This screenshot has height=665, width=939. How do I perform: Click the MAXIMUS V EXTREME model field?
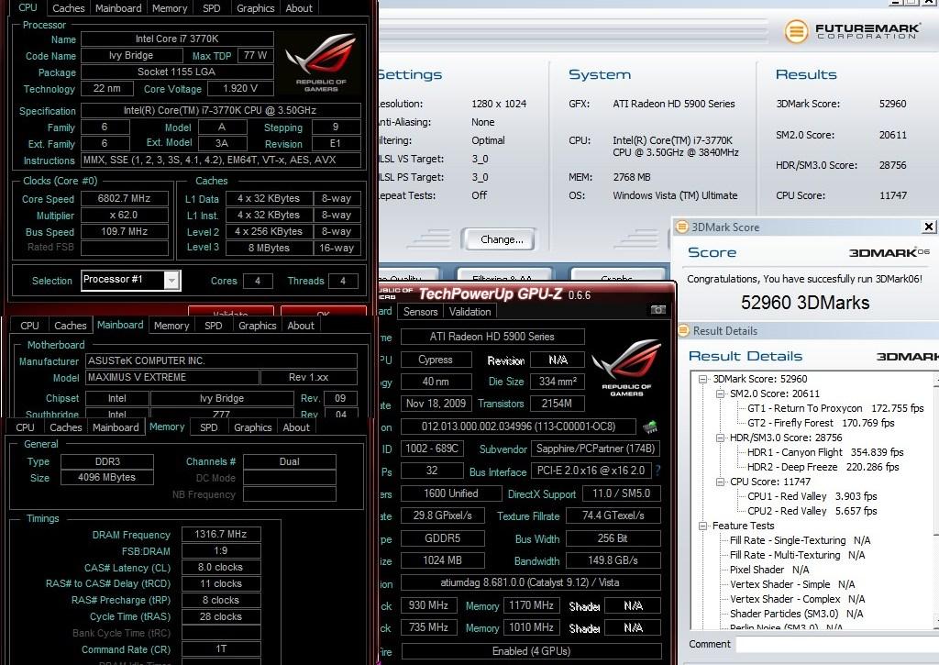pyautogui.click(x=172, y=377)
